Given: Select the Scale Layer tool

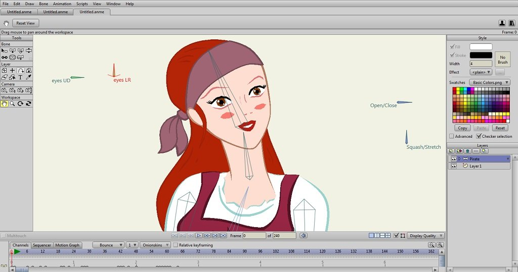Looking at the screenshot, I should [x=29, y=70].
